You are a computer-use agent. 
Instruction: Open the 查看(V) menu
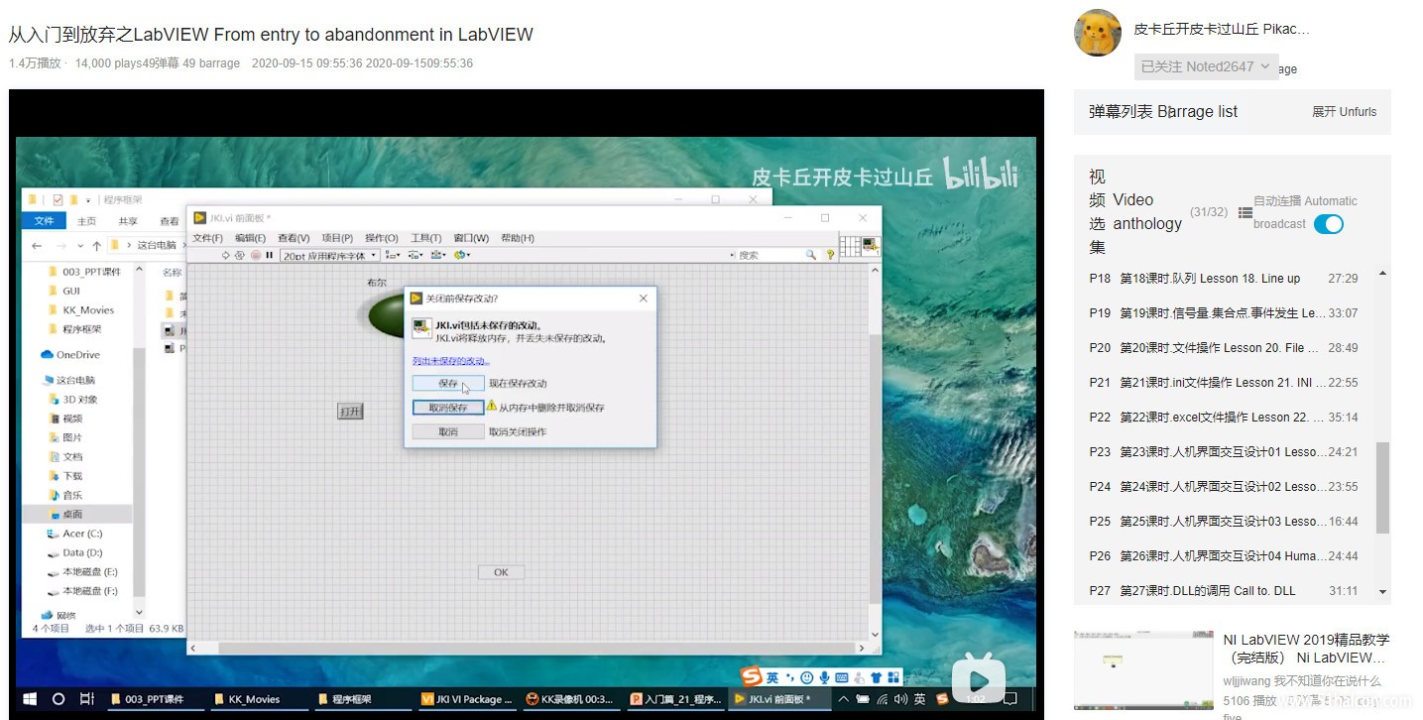294,238
